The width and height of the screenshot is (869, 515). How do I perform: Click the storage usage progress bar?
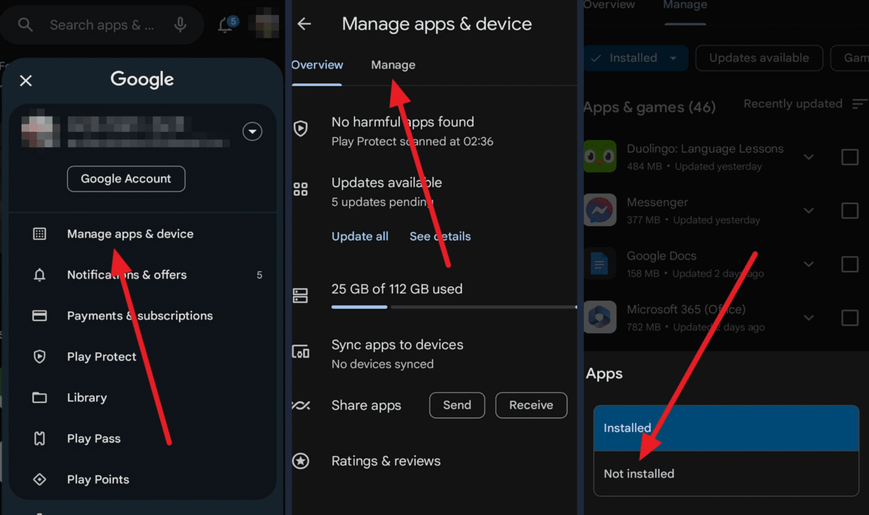click(x=454, y=307)
